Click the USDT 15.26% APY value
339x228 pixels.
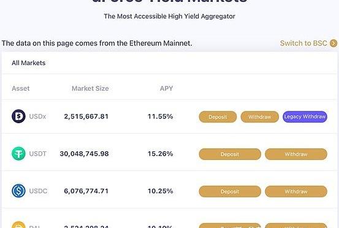[x=160, y=154]
